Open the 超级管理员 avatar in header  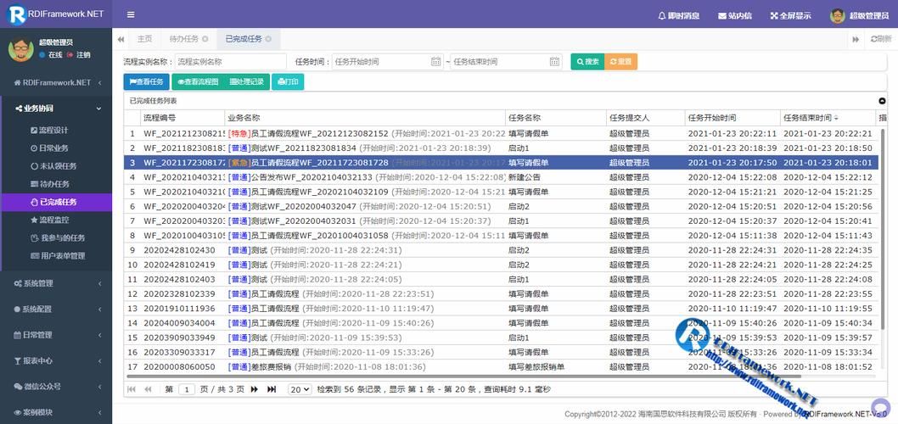coord(838,16)
